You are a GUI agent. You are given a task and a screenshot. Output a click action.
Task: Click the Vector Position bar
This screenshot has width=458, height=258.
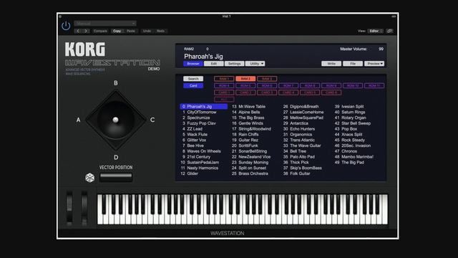116,177
